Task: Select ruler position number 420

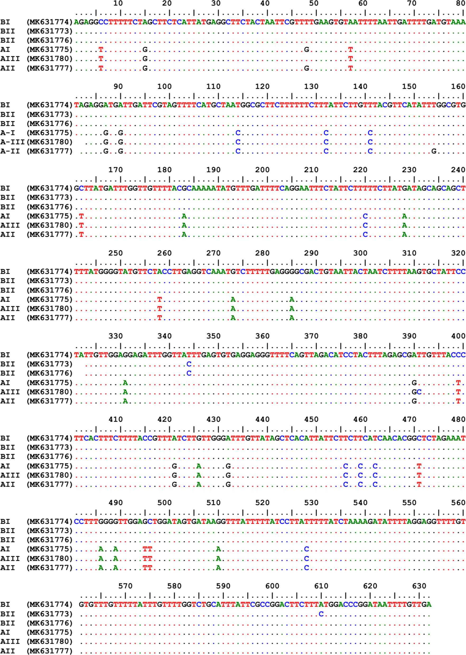Action: [x=164, y=419]
